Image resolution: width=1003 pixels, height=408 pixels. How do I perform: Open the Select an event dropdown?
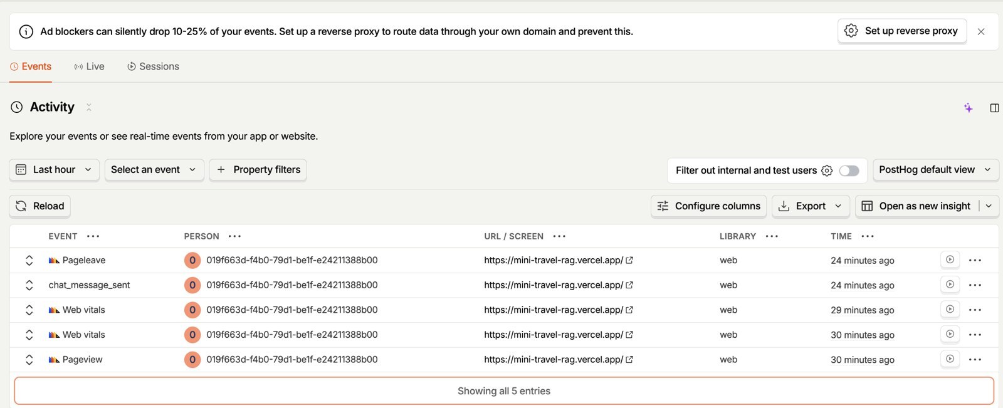(x=154, y=170)
